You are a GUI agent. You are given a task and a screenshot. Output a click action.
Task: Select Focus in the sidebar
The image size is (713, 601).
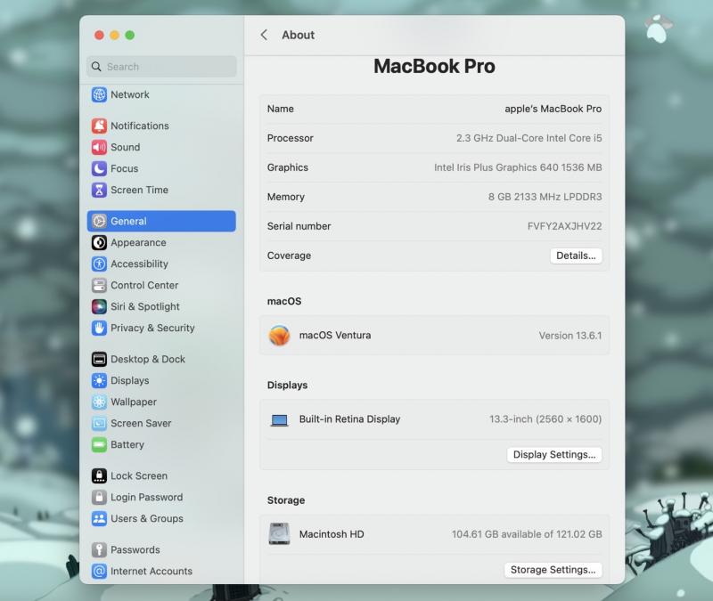(x=161, y=168)
